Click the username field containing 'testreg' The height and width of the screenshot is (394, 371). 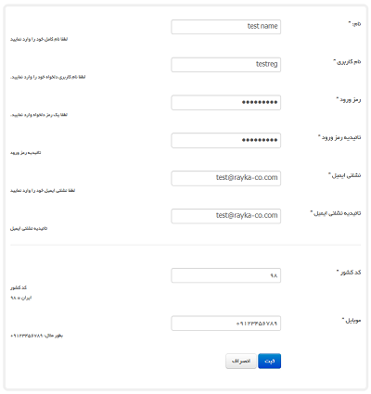226,65
